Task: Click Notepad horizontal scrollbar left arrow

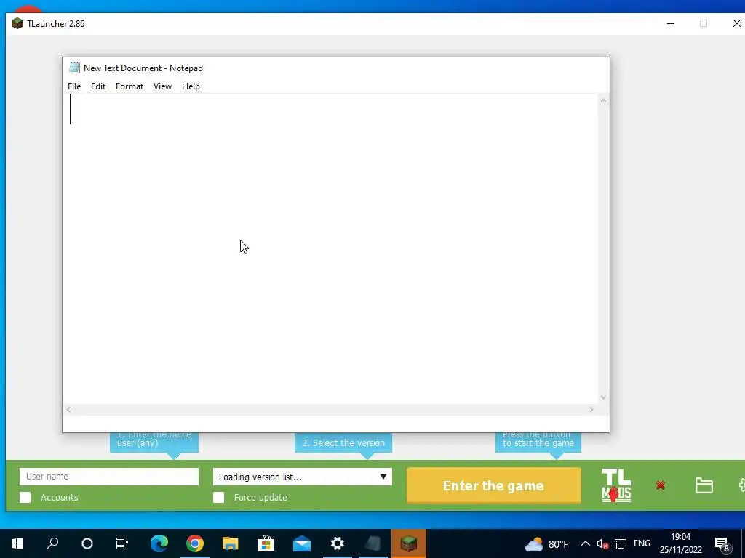Action: coord(68,409)
